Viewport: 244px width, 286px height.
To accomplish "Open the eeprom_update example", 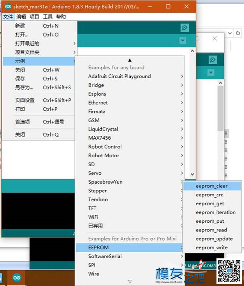I will tap(212, 239).
